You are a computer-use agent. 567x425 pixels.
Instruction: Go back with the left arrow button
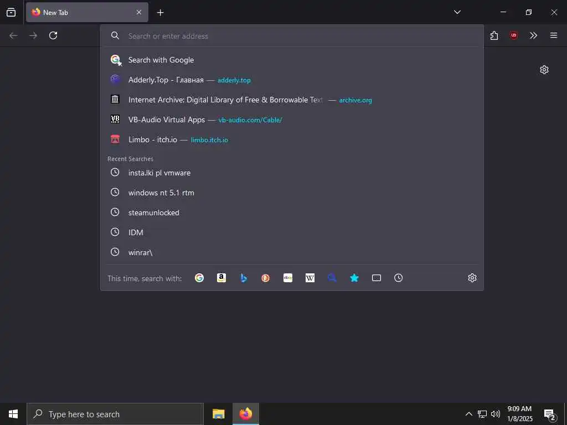13,35
